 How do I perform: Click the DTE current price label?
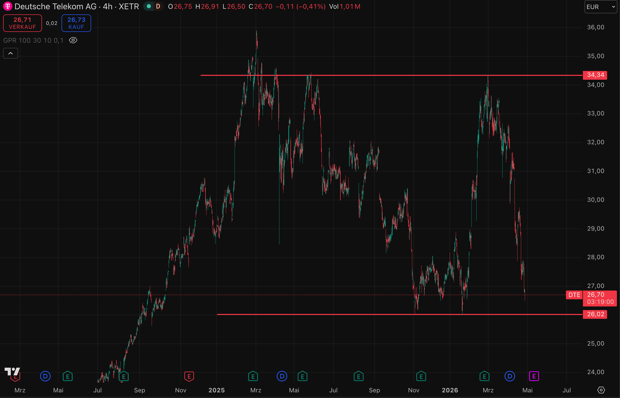coord(574,295)
